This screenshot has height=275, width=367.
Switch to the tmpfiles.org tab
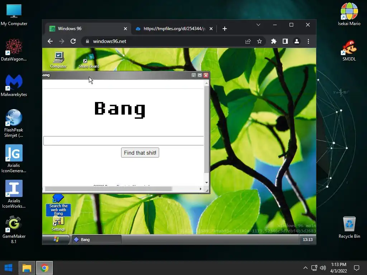174,29
